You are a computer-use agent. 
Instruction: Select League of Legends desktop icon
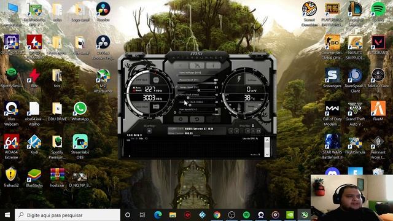(x=356, y=14)
